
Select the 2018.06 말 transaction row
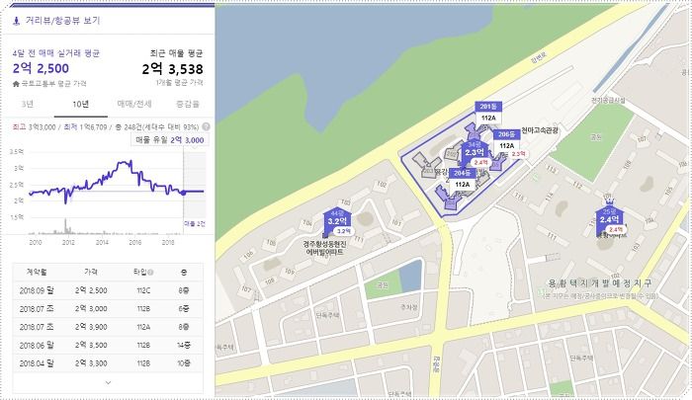[108, 345]
